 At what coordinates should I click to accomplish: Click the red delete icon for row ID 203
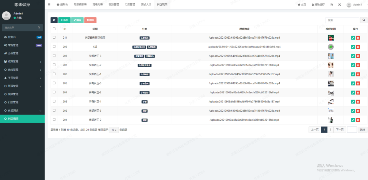pos(358,102)
